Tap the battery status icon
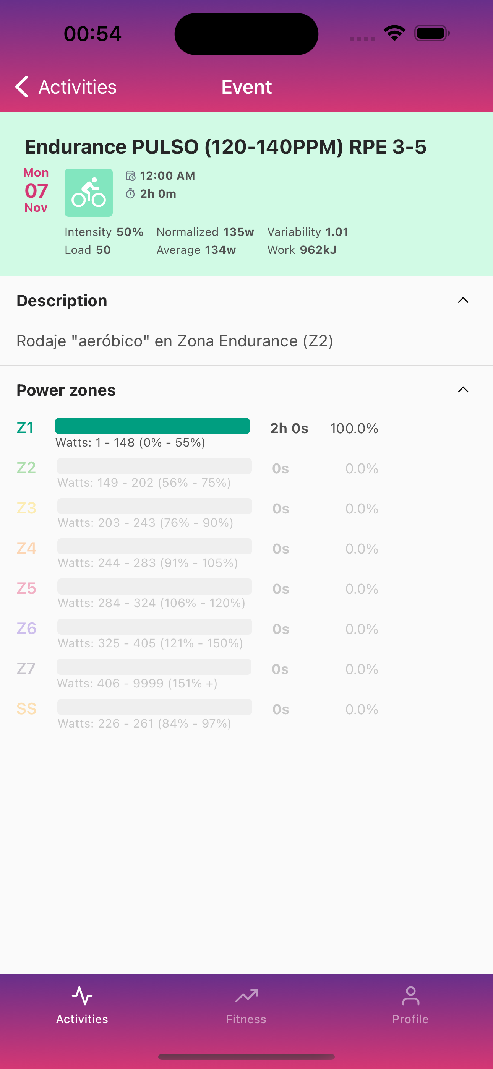This screenshot has height=1069, width=493. 431,33
